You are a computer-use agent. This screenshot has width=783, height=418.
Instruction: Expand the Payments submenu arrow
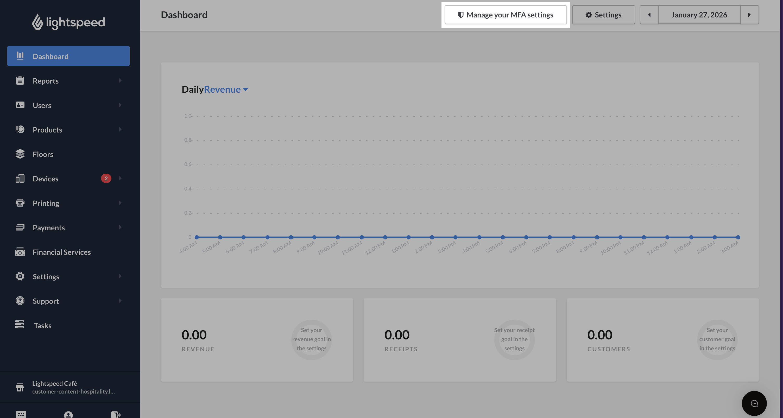[120, 227]
